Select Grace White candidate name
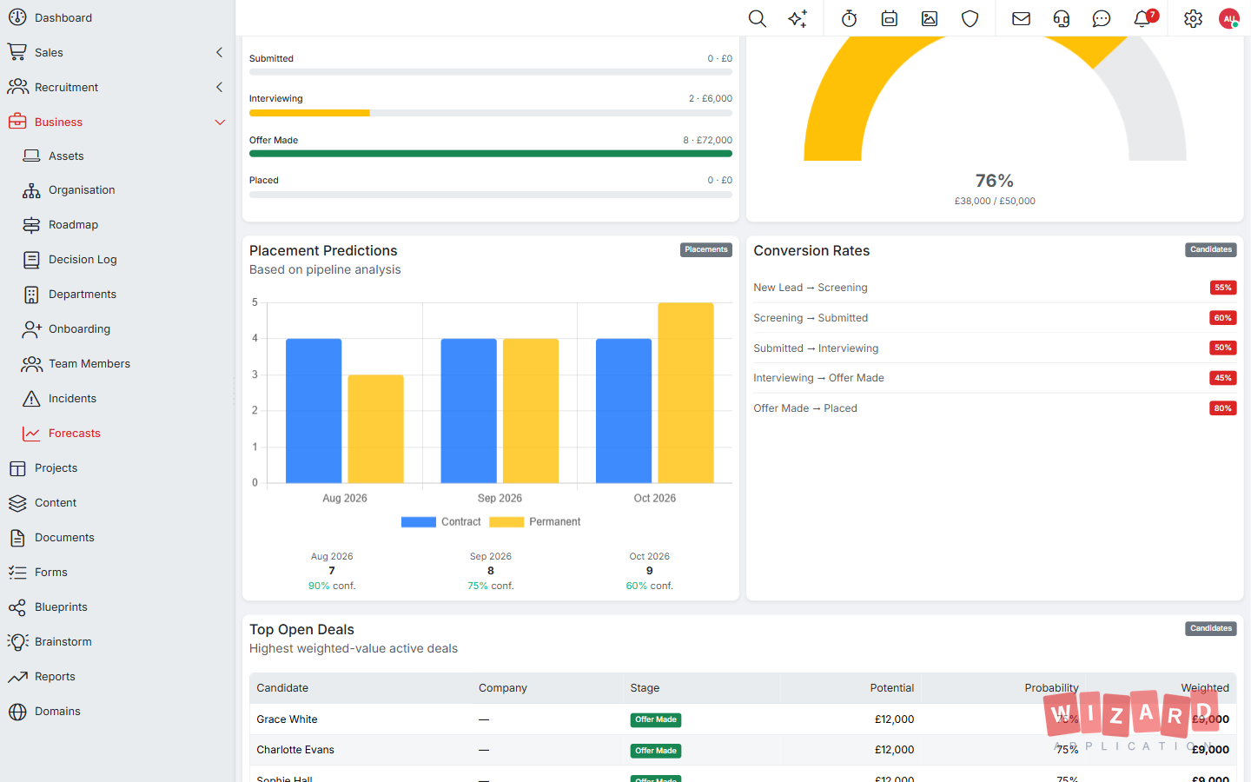 (287, 719)
